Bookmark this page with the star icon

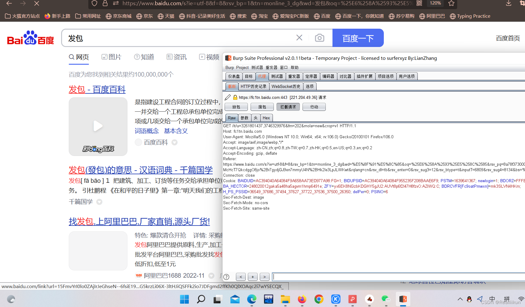(451, 3)
